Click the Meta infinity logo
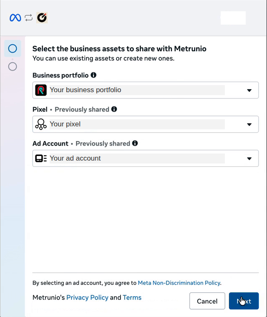This screenshot has height=317, width=267. click(x=15, y=18)
